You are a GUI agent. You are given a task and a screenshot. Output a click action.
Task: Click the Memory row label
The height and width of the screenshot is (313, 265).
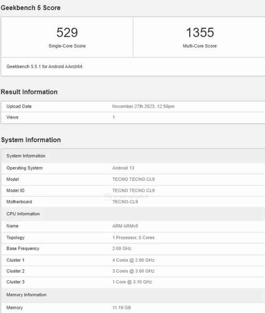tap(15, 308)
